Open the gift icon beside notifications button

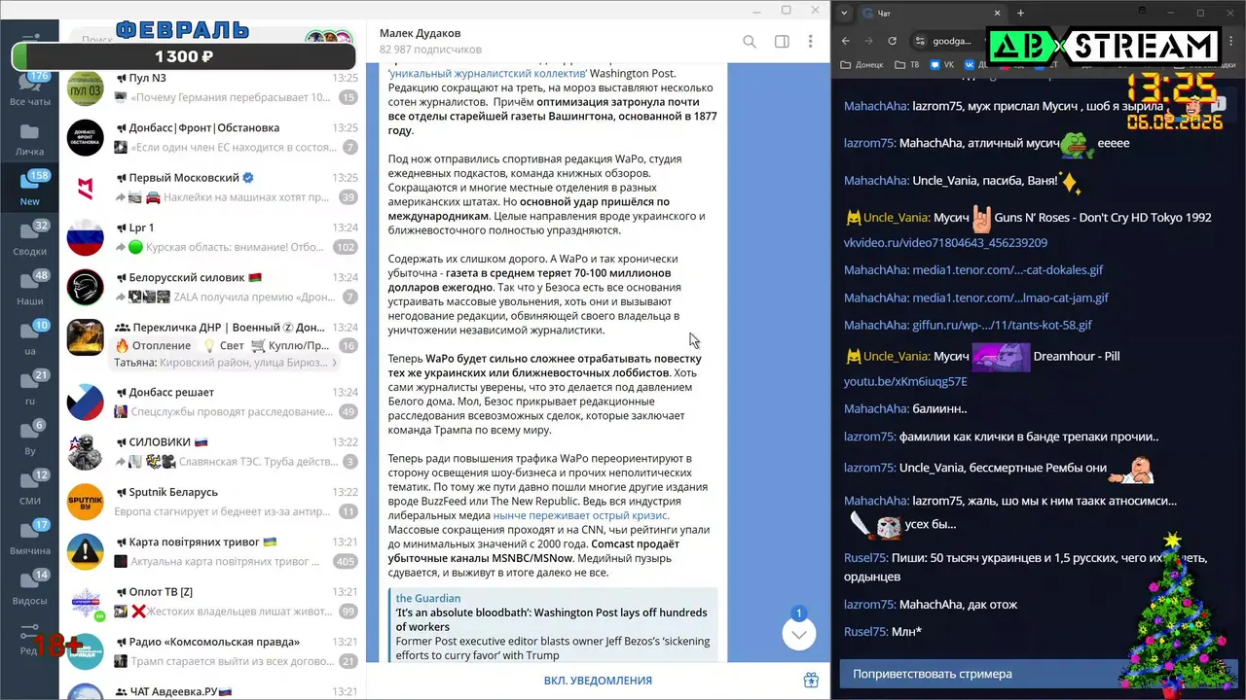[811, 681]
